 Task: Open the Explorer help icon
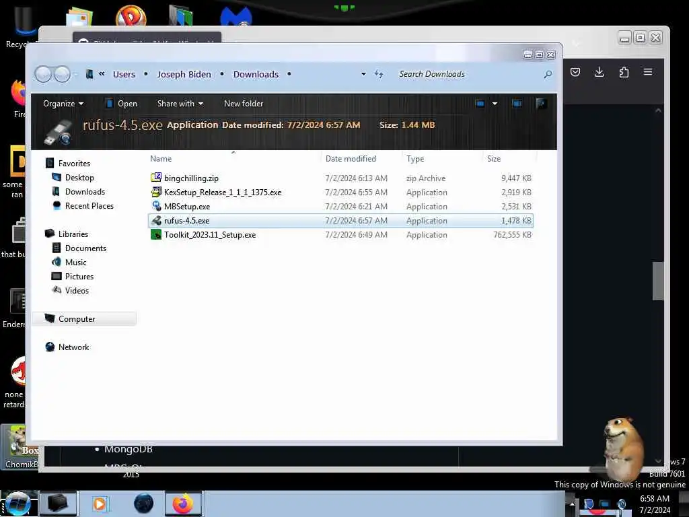click(542, 104)
